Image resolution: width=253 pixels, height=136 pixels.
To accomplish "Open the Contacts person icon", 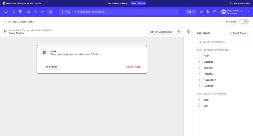I will click(13, 12).
